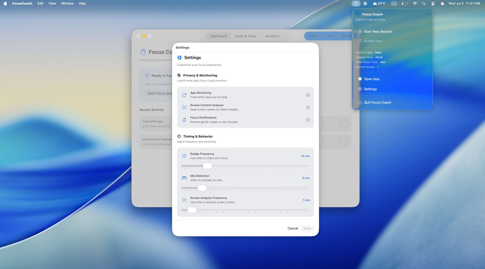Click the Privacy & Monitoring shield icon
The height and width of the screenshot is (269, 485).
pyautogui.click(x=179, y=75)
